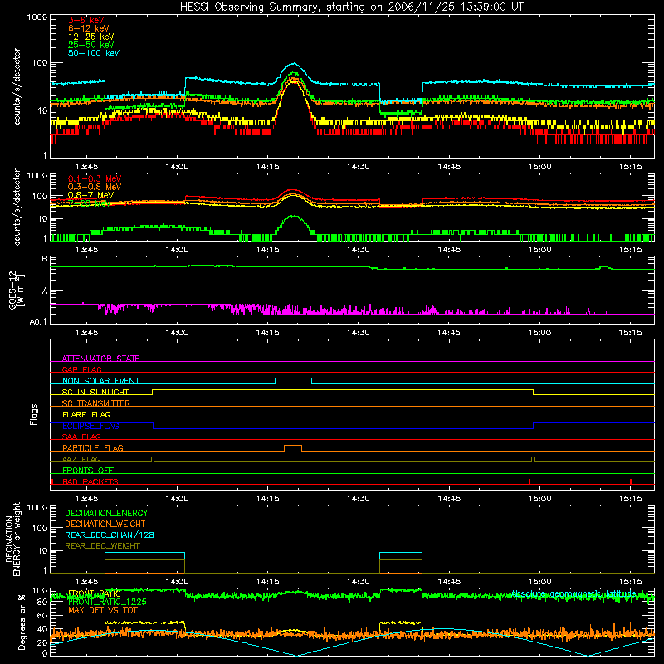Image resolution: width=664 pixels, height=664 pixels.
Task: Click the GAP_FLAG label
Action: click(81, 369)
